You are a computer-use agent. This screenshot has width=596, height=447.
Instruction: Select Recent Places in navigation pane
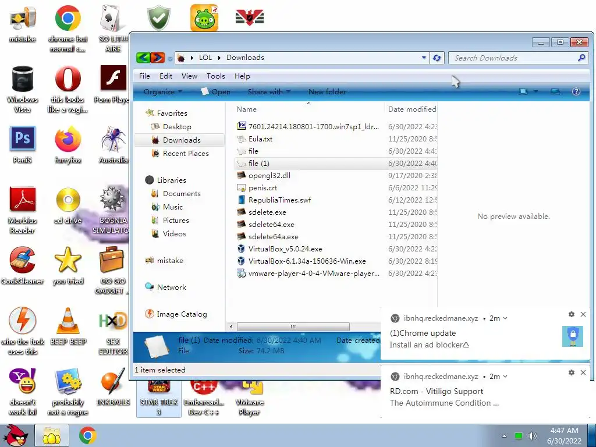186,153
